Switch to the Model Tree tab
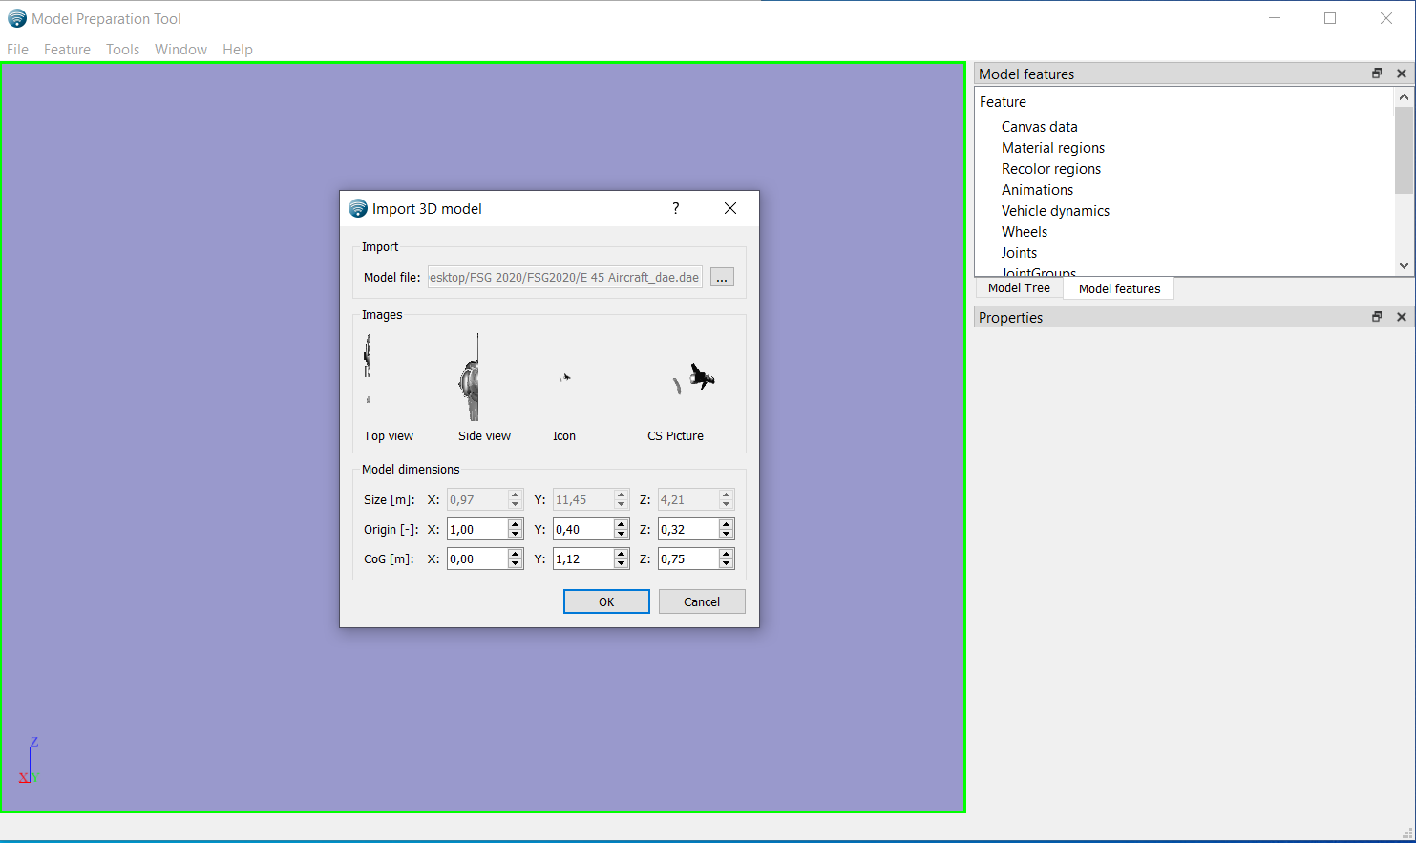 [x=1019, y=288]
